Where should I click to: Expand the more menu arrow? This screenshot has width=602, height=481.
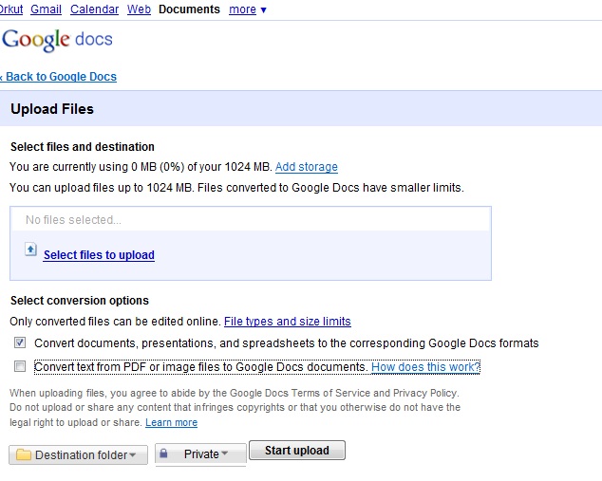tap(263, 10)
